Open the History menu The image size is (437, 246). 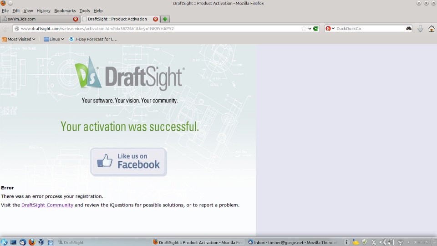(44, 10)
